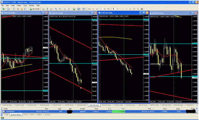Switch chart to candlesticks type
199x120 pixels.
point(47,9)
